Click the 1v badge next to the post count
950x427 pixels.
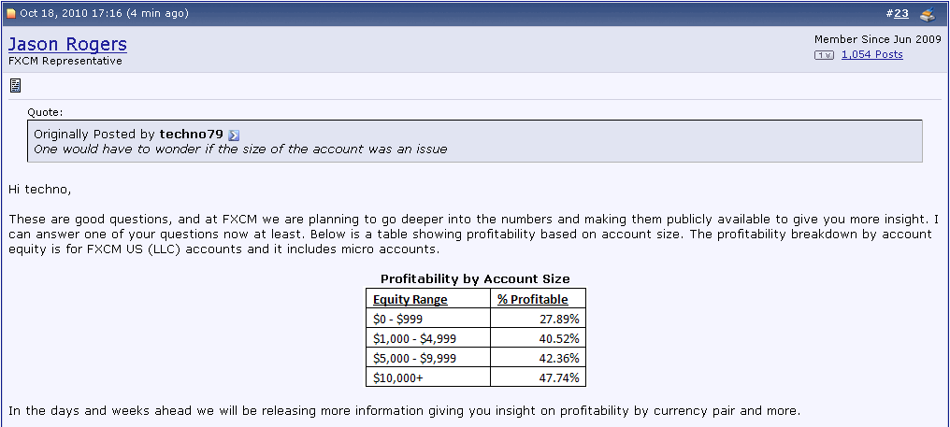click(824, 55)
